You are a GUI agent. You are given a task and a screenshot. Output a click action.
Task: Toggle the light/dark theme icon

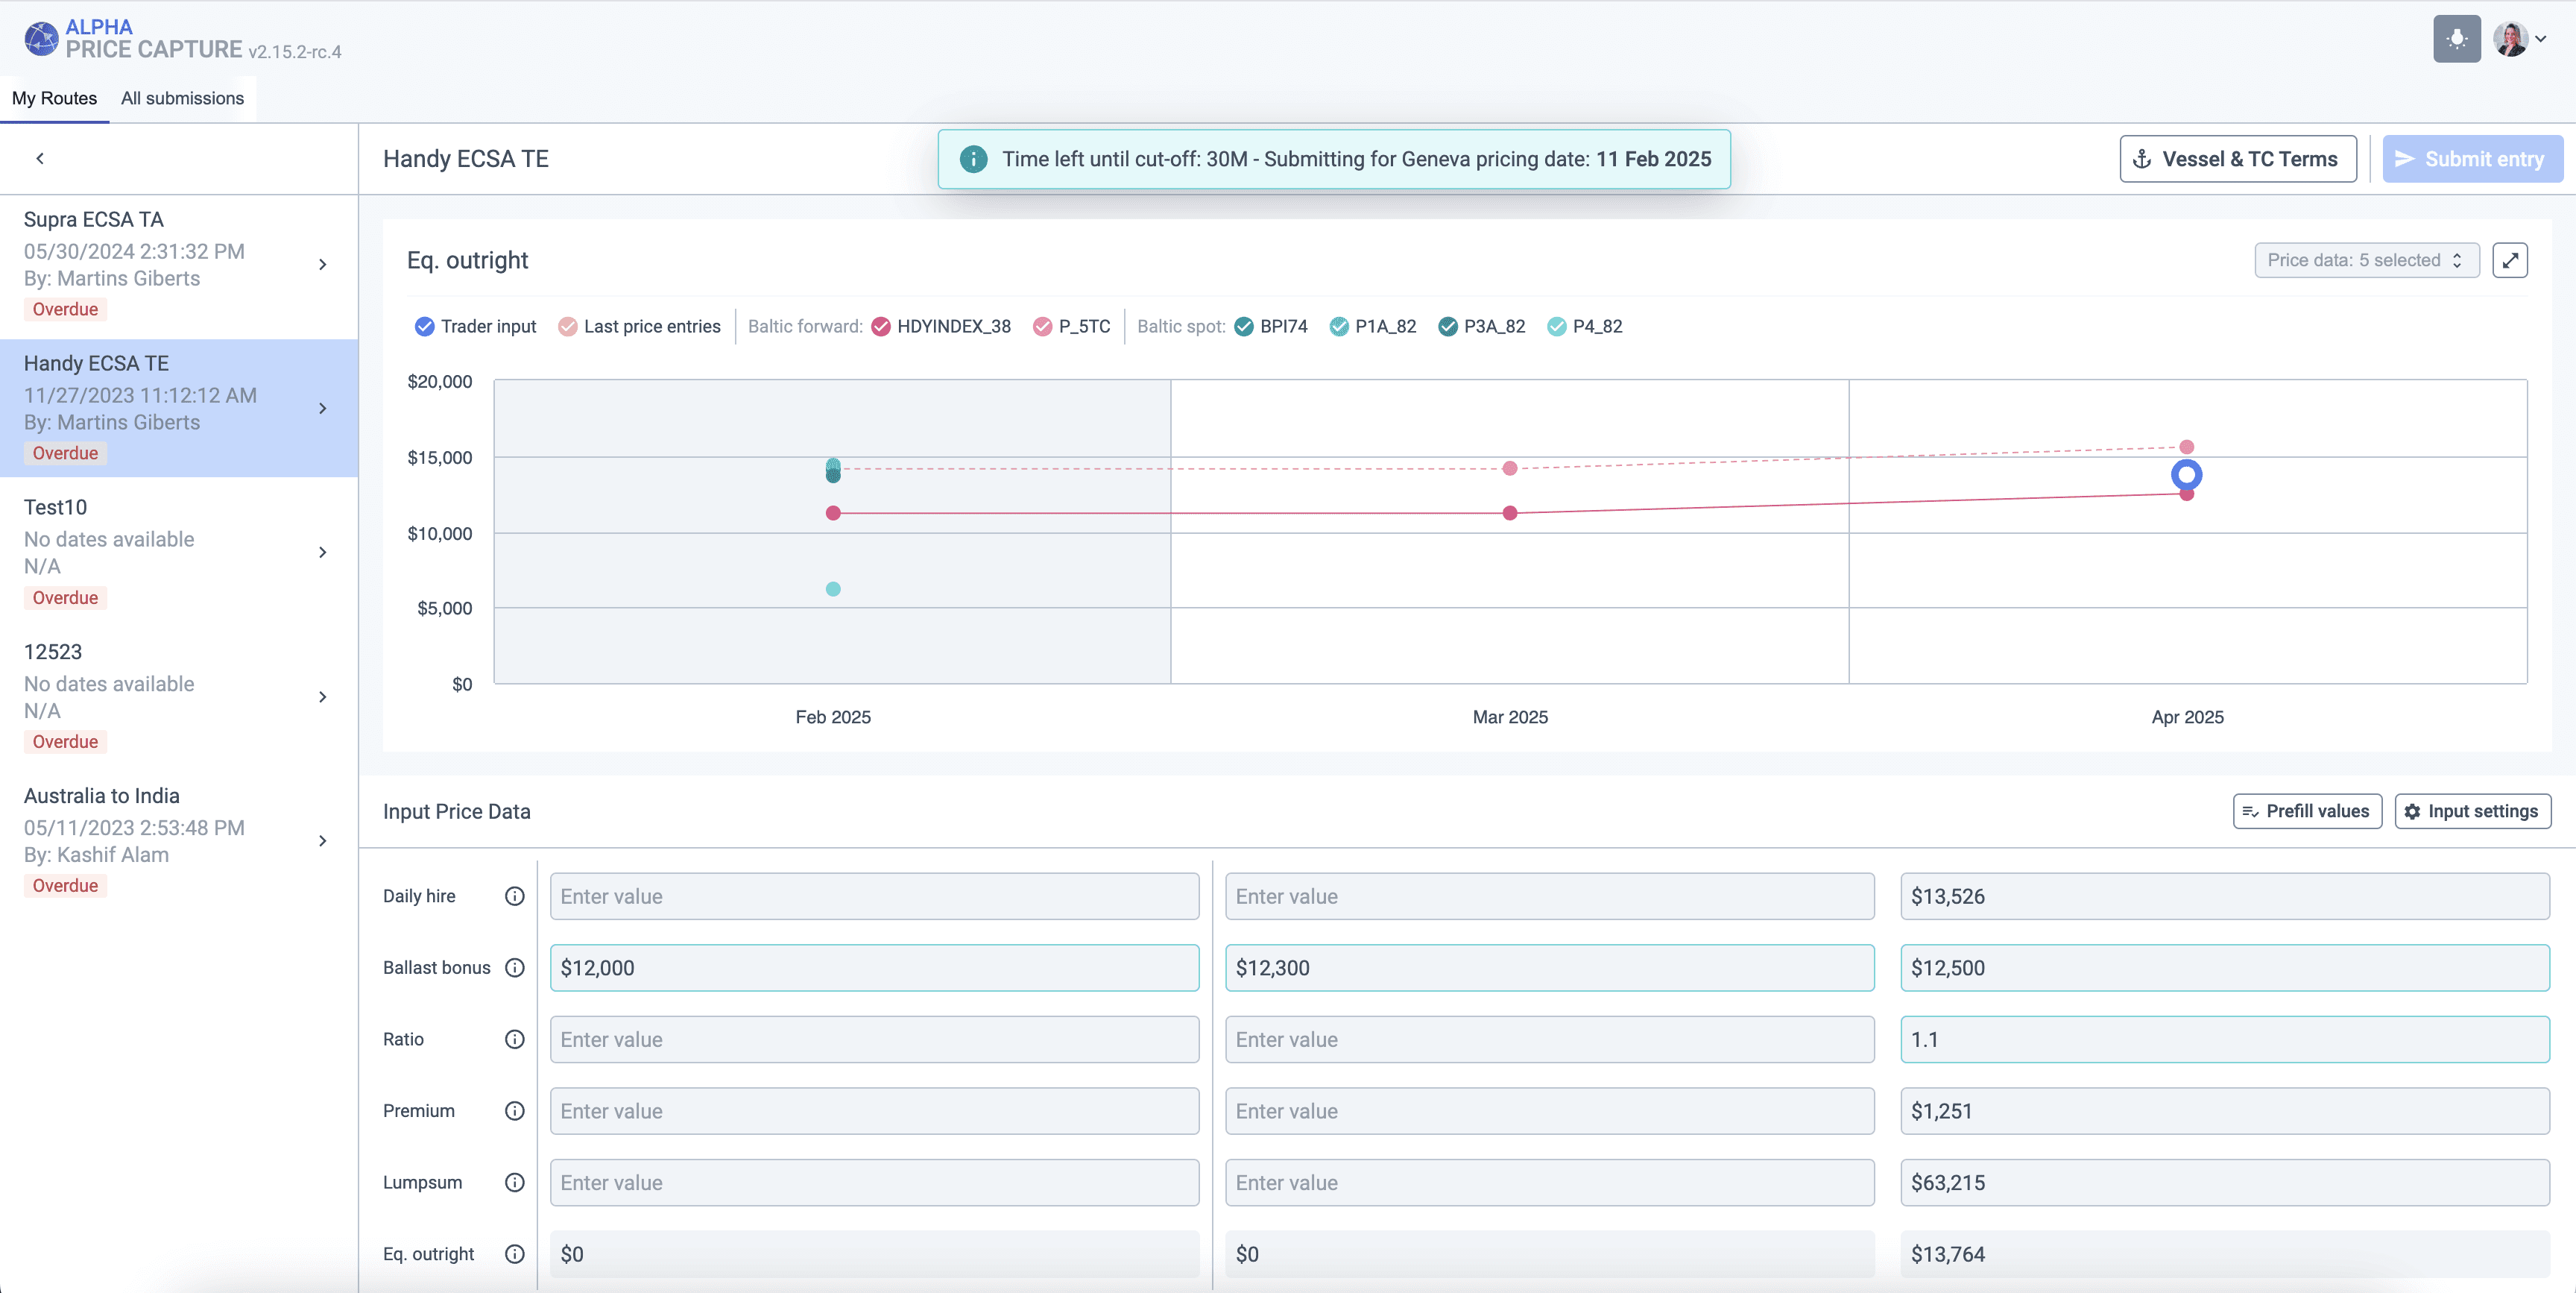[2456, 39]
